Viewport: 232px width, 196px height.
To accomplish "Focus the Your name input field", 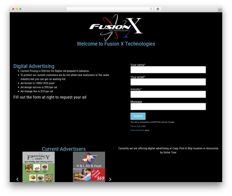I will [x=168, y=70].
